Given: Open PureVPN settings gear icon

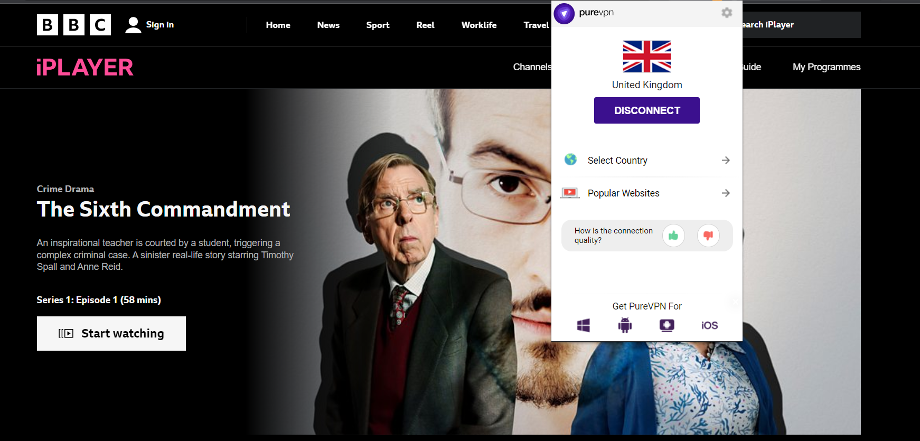Looking at the screenshot, I should (727, 13).
